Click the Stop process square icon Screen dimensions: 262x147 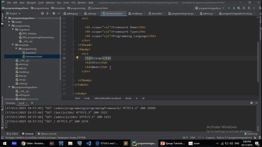(254, 8)
